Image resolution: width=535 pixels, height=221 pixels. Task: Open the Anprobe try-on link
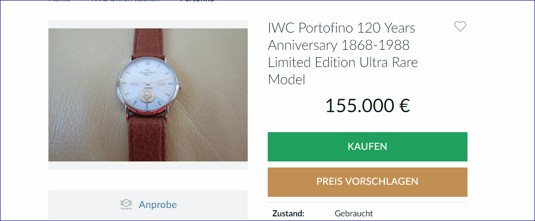(x=158, y=205)
